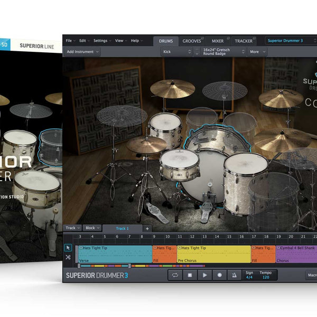Select the orange Fill block at bar 17
Image resolution: width=317 pixels, height=317 pixels.
pyautogui.click(x=263, y=254)
